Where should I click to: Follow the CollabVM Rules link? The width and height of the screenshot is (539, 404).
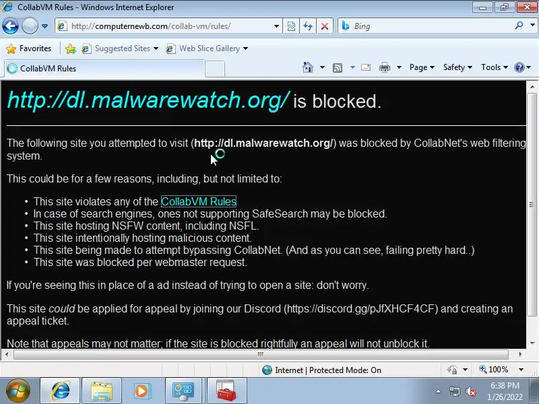199,201
